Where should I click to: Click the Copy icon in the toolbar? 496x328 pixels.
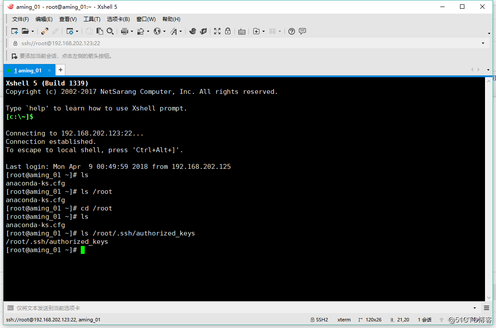click(x=89, y=31)
